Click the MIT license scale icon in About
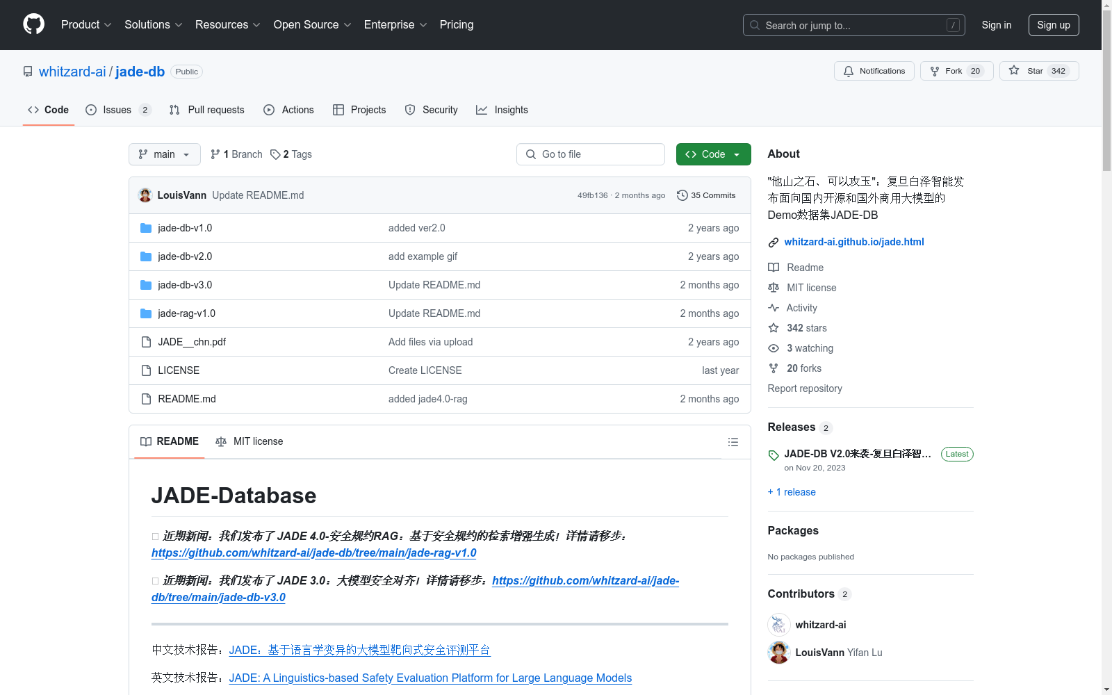This screenshot has width=1112, height=695. pyautogui.click(x=774, y=288)
